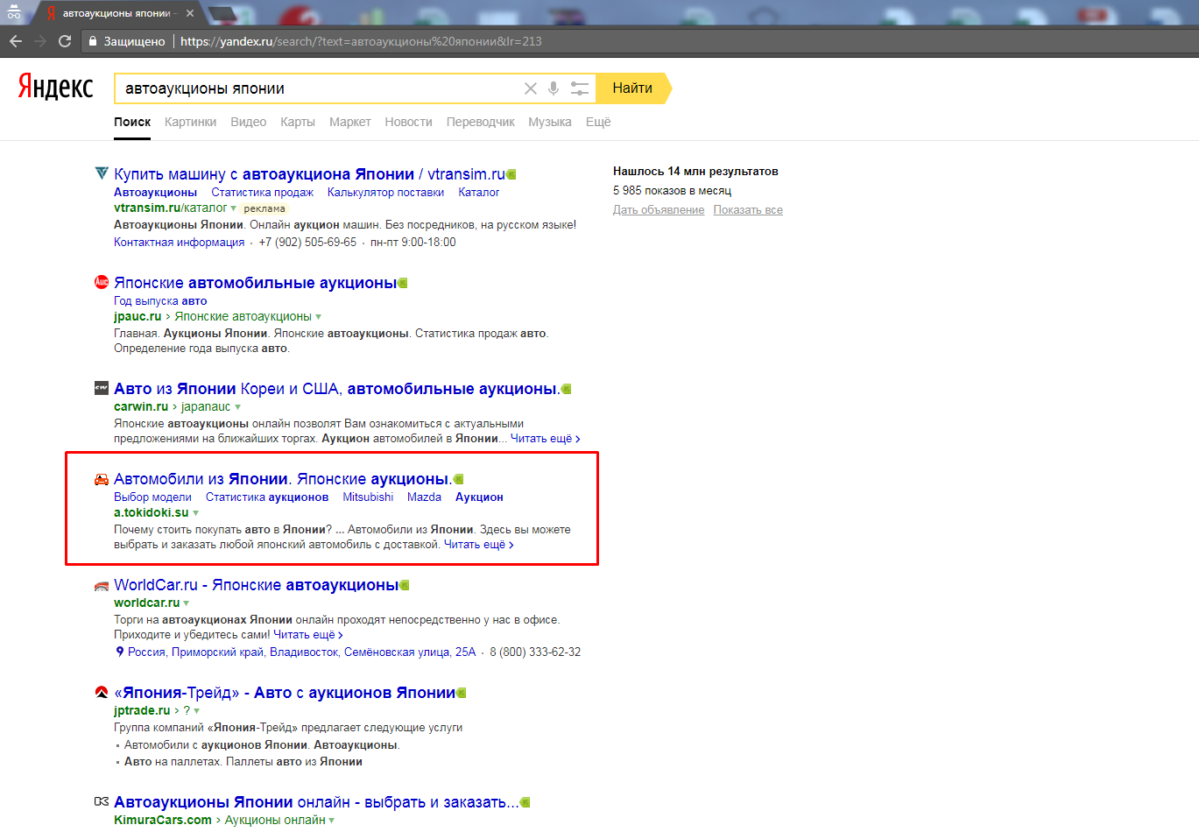Image resolution: width=1199 pixels, height=832 pixels.
Task: Click the a.tokidoki.su car favicon
Action: click(102, 479)
